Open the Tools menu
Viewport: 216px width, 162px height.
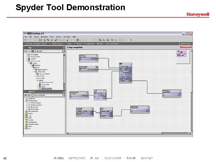(52, 37)
